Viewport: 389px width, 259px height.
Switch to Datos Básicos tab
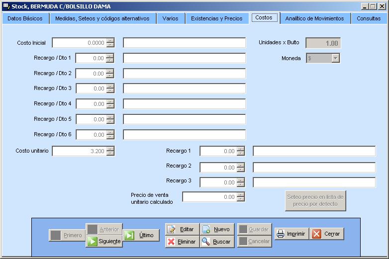[25, 18]
